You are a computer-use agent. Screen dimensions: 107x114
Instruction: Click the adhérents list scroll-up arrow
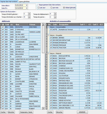(x=43, y=25)
